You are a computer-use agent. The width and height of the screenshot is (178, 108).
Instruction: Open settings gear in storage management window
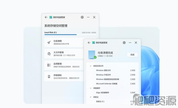(x=82, y=17)
